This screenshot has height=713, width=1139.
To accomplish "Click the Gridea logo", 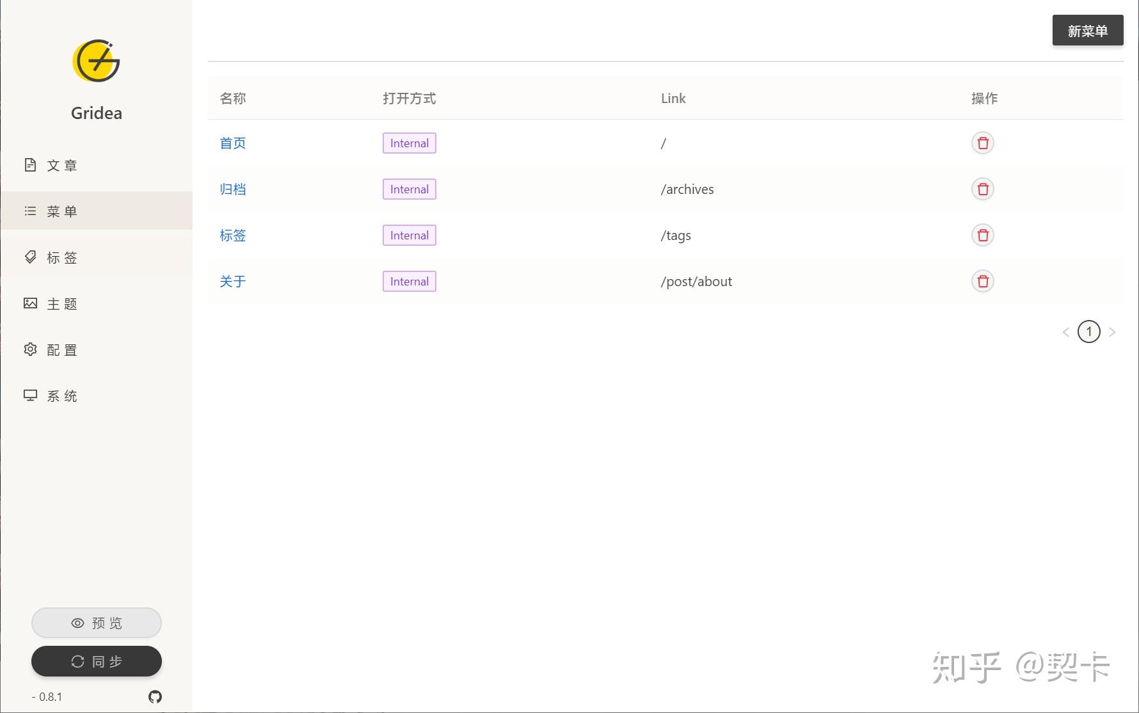I will (96, 61).
